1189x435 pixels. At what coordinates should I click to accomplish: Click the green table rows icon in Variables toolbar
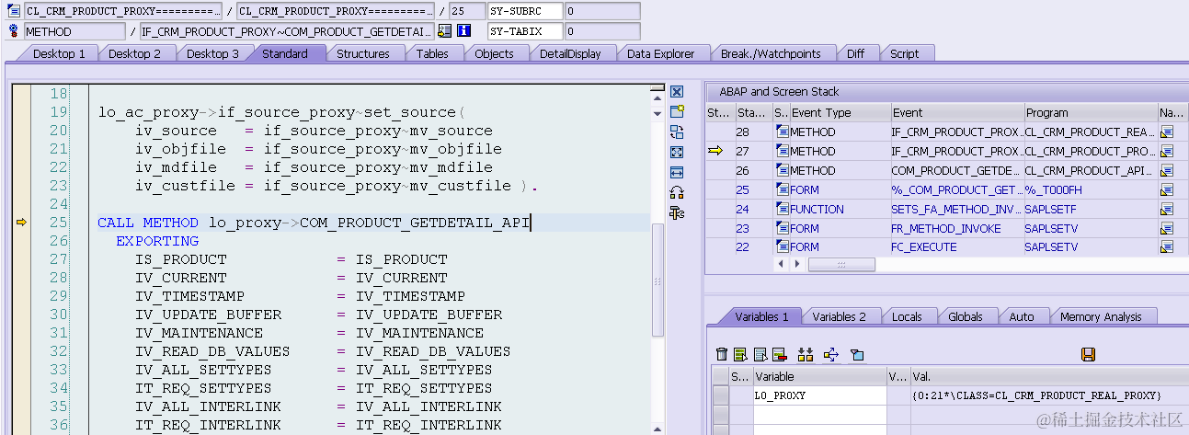click(740, 354)
